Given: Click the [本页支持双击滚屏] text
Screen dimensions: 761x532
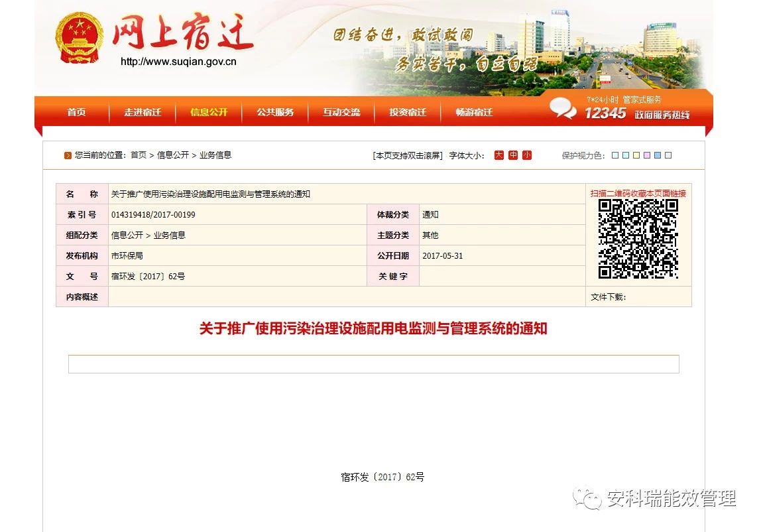Looking at the screenshot, I should point(408,155).
